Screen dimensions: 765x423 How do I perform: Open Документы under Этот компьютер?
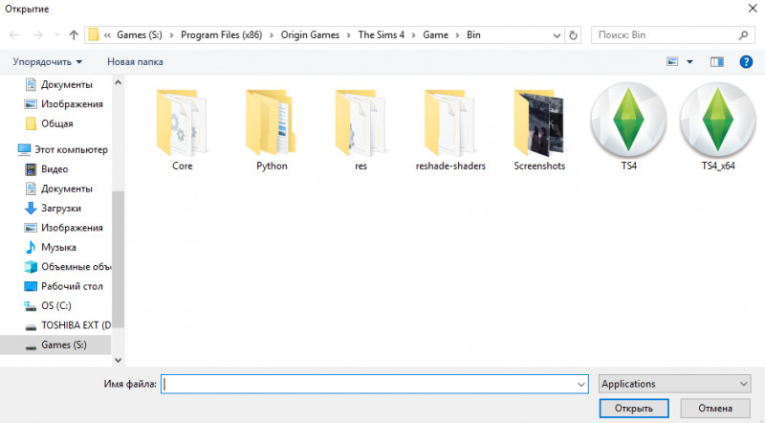(58, 189)
